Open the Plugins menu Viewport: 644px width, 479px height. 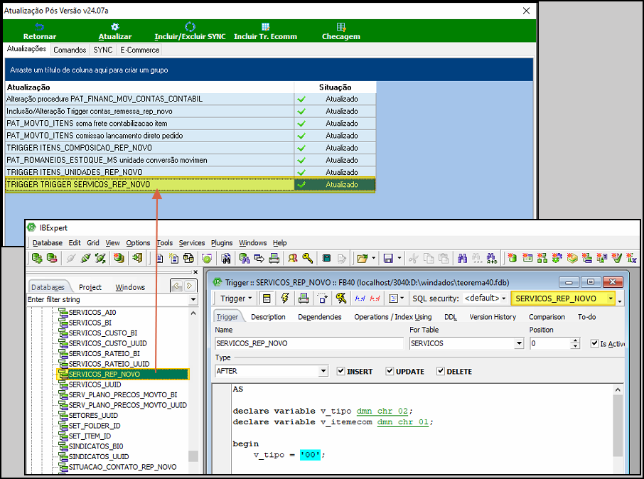(x=222, y=243)
